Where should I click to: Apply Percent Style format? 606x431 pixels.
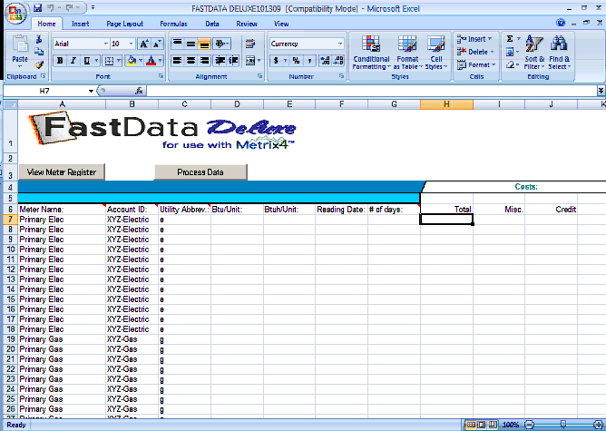click(x=296, y=61)
